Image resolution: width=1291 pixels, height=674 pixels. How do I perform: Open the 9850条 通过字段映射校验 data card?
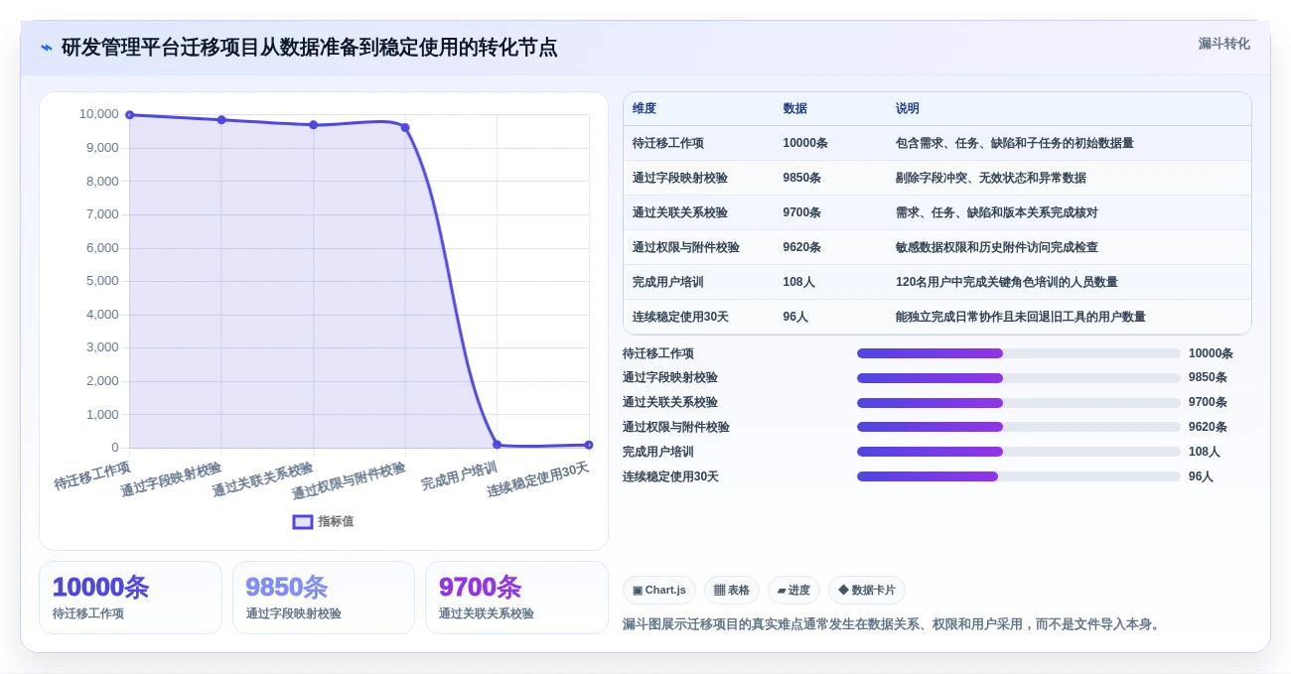323,598
